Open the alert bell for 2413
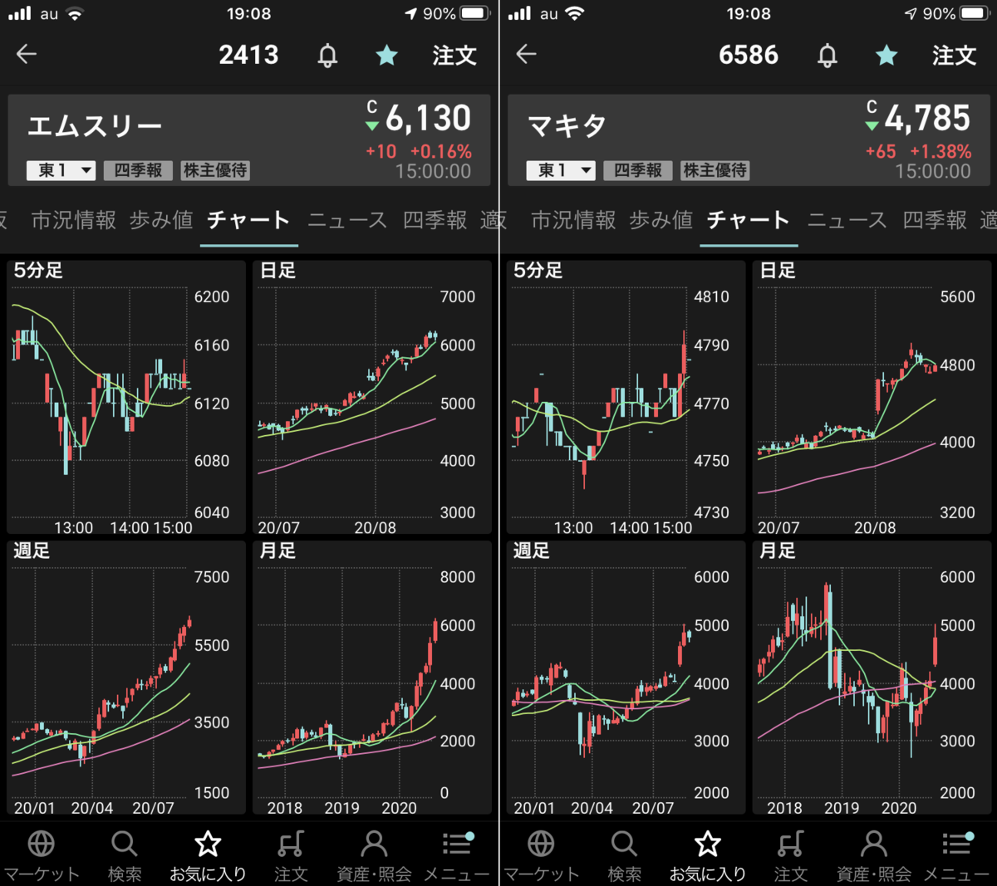Viewport: 997px width, 886px height. pyautogui.click(x=328, y=56)
